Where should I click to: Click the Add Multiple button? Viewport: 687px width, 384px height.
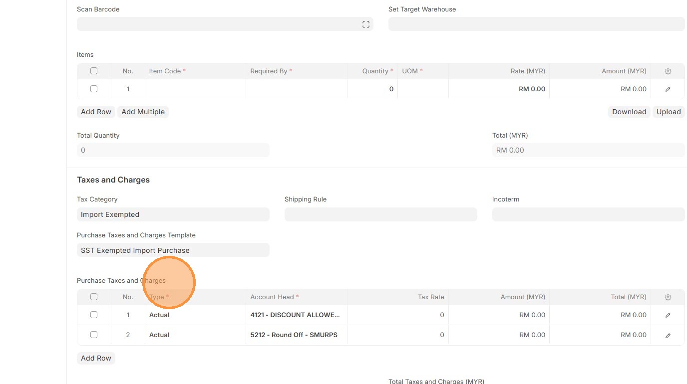click(x=143, y=112)
